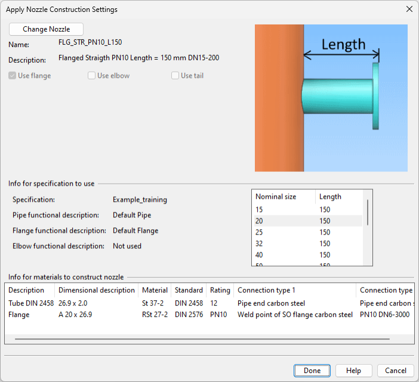Image resolution: width=419 pixels, height=382 pixels.
Task: Sort by Dimensional description column header
Action: tap(96, 290)
